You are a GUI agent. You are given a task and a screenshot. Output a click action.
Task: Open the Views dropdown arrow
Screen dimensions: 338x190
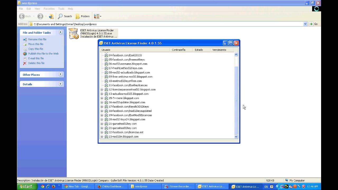click(101, 16)
